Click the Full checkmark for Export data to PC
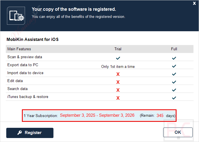199x142 pixels. pos(174,66)
